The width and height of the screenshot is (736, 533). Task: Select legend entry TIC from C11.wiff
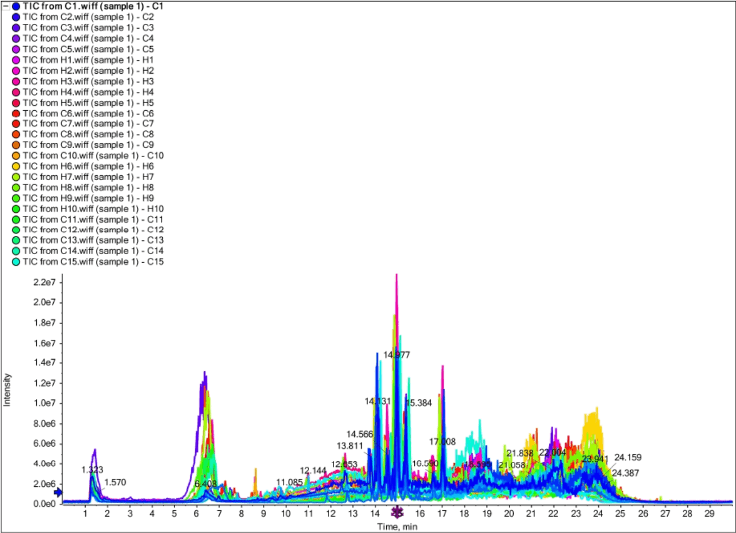(93, 220)
